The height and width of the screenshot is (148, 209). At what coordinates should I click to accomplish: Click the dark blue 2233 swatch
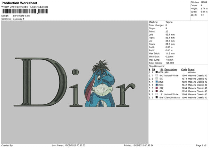click(156, 85)
